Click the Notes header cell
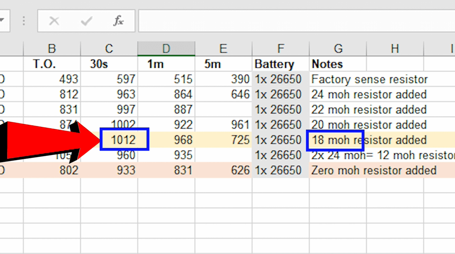This screenshot has width=455, height=254. click(x=338, y=64)
